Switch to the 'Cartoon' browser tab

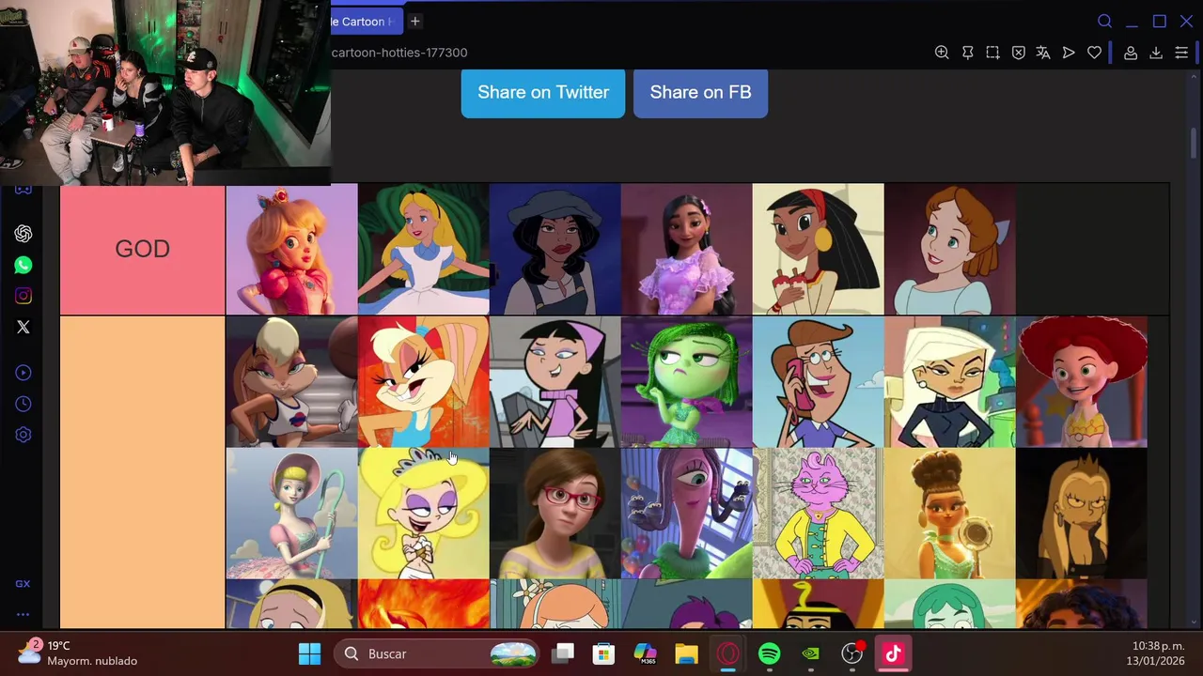(x=367, y=22)
